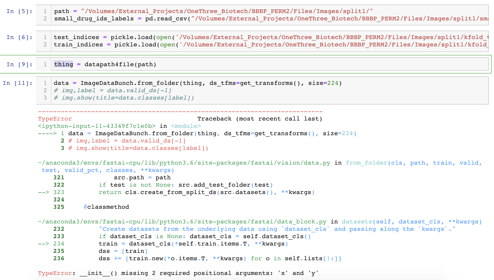Click the commented img,label line in cell 11

(112, 91)
